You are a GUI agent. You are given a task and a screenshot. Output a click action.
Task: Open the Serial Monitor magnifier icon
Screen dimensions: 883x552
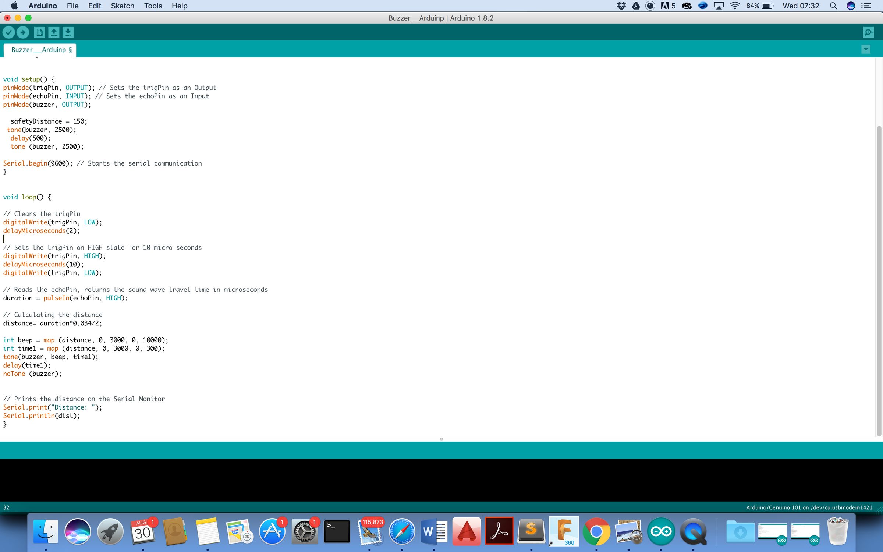[x=868, y=32]
